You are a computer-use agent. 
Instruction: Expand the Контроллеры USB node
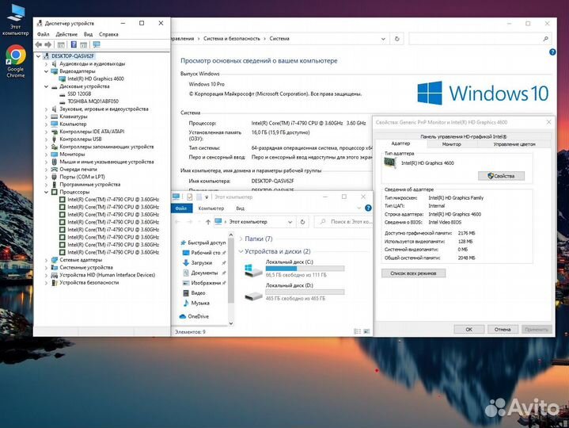pos(46,139)
